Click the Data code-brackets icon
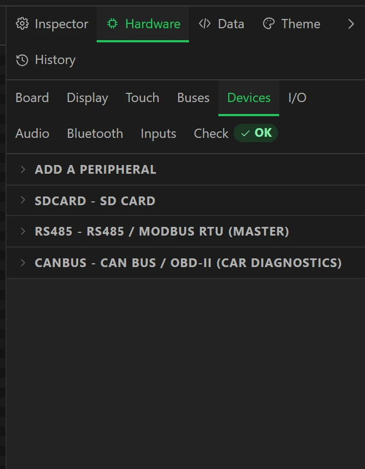This screenshot has height=469, width=365. [205, 24]
